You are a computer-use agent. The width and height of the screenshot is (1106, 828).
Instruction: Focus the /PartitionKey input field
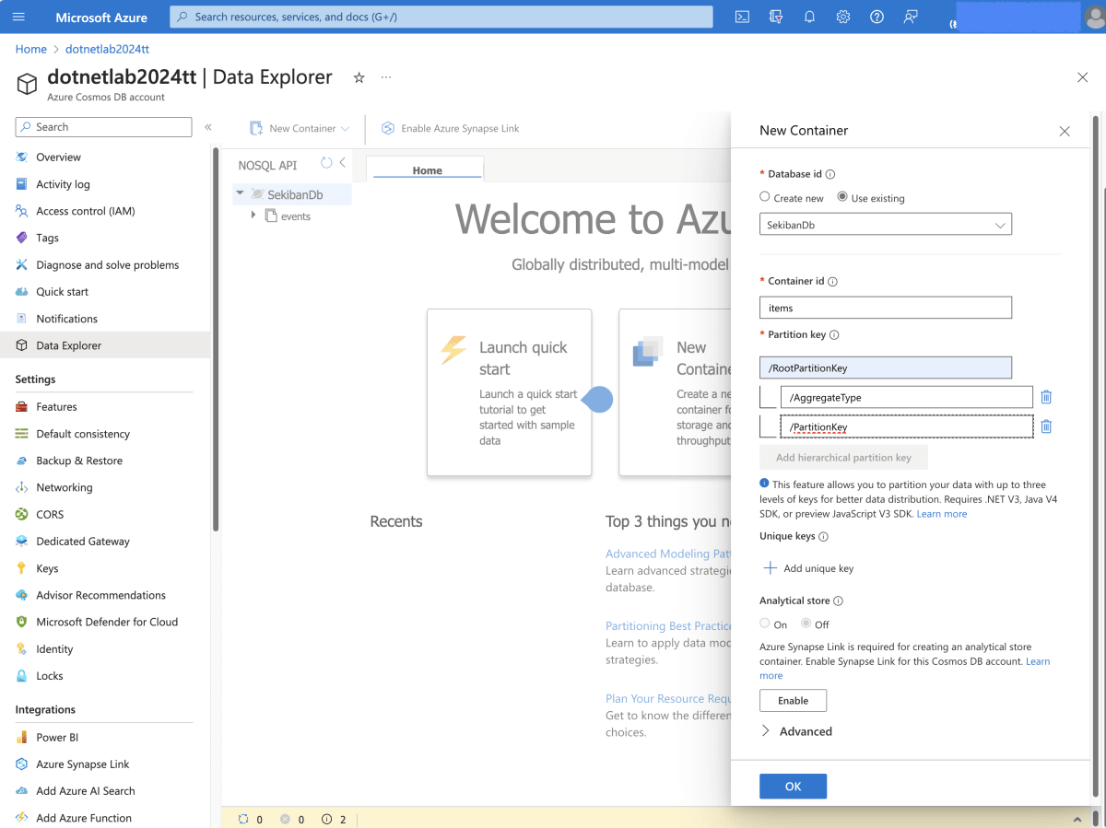(x=907, y=426)
